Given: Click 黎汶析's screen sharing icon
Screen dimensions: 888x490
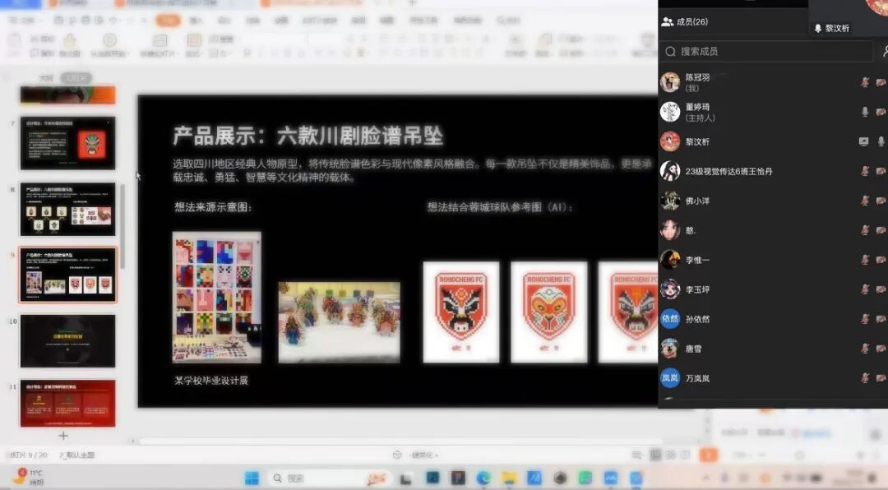Looking at the screenshot, I should pos(863,141).
